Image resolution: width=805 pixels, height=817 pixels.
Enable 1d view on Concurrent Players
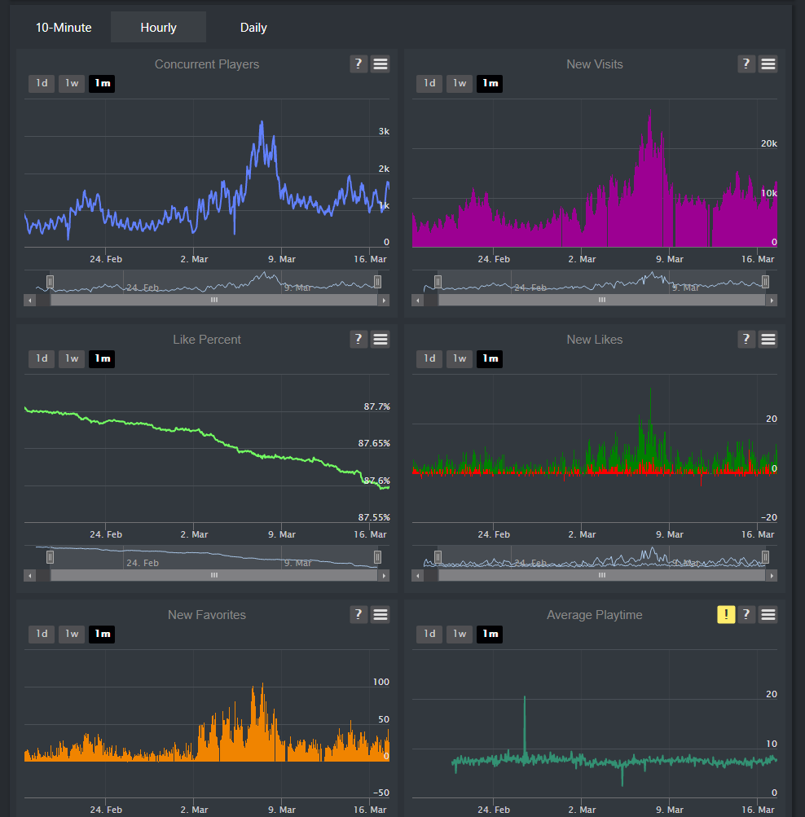pyautogui.click(x=41, y=83)
